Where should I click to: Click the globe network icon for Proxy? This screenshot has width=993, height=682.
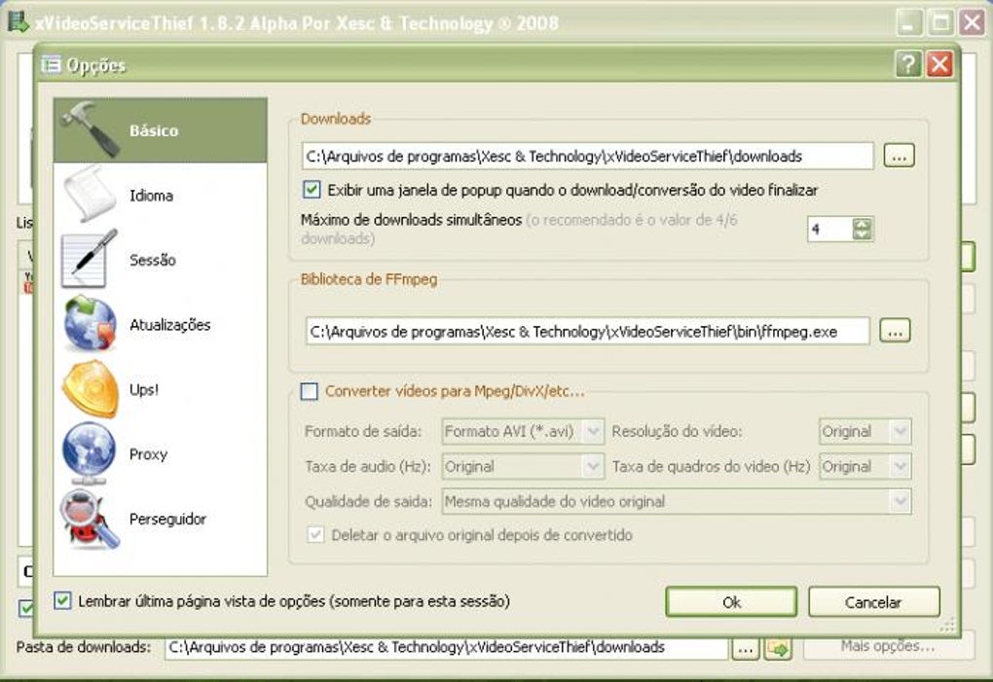pos(90,453)
